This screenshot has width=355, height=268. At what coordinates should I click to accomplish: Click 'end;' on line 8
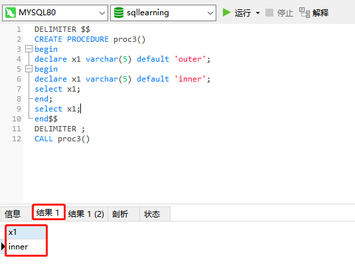(44, 99)
